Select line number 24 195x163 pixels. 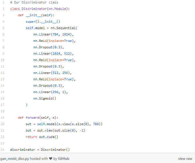pyautogui.click(x=3, y=150)
